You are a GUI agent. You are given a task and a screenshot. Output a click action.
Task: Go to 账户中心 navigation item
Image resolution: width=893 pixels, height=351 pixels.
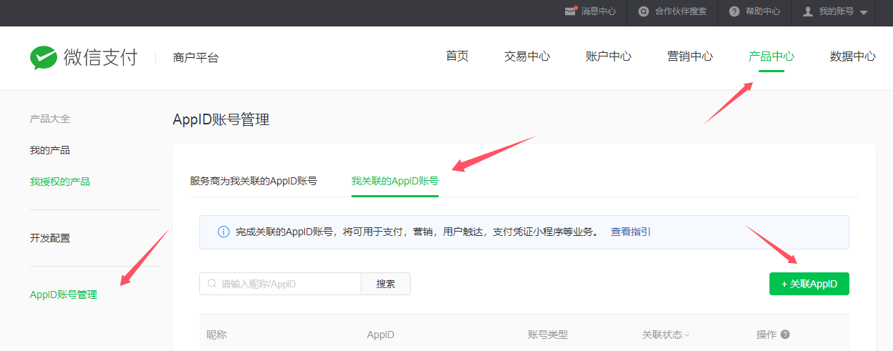[608, 56]
